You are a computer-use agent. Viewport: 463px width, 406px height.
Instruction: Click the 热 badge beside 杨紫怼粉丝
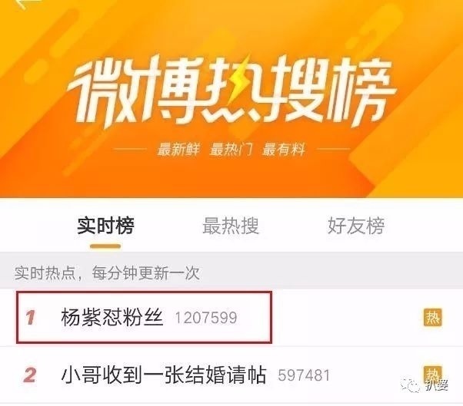point(433,318)
